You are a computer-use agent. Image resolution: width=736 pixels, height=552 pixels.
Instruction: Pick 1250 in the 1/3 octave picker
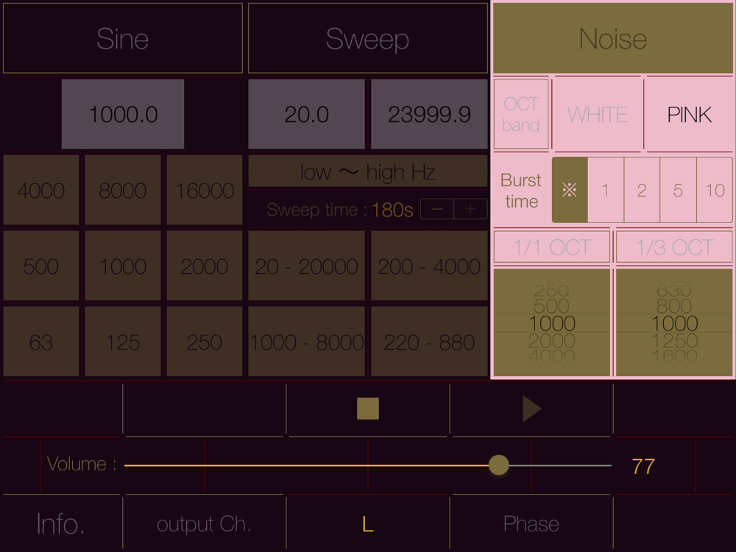(674, 341)
